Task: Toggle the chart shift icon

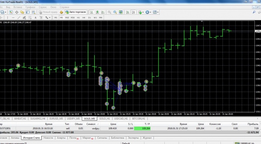Action: [x=133, y=12]
